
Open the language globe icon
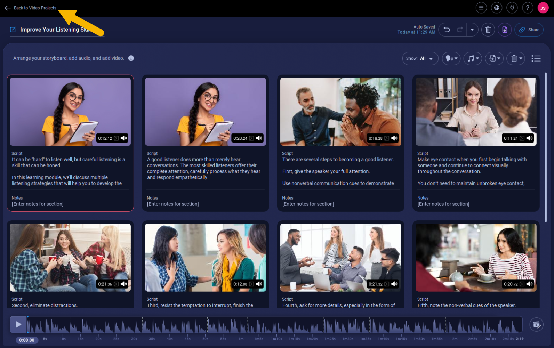[497, 8]
